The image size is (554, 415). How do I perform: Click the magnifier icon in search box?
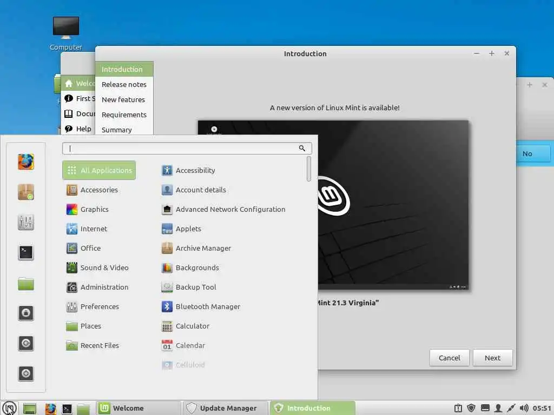coord(302,148)
